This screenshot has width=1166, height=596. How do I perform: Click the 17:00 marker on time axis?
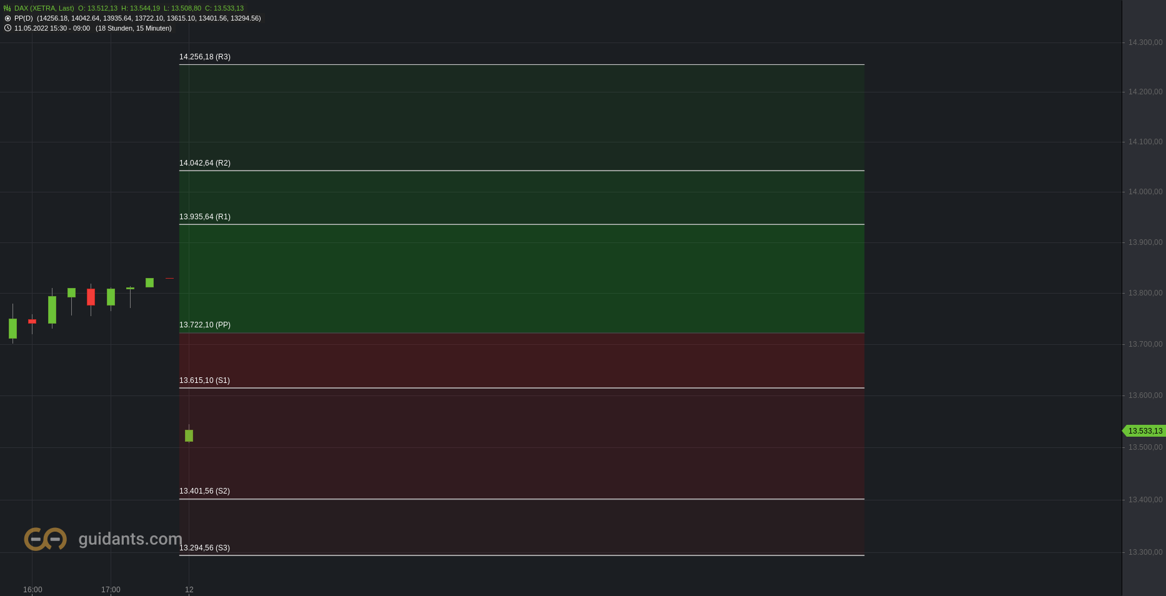111,590
